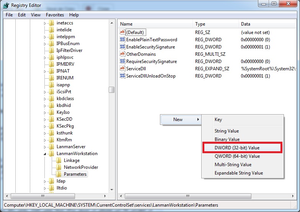
Task: Open the Edit menu
Action: [22, 15]
